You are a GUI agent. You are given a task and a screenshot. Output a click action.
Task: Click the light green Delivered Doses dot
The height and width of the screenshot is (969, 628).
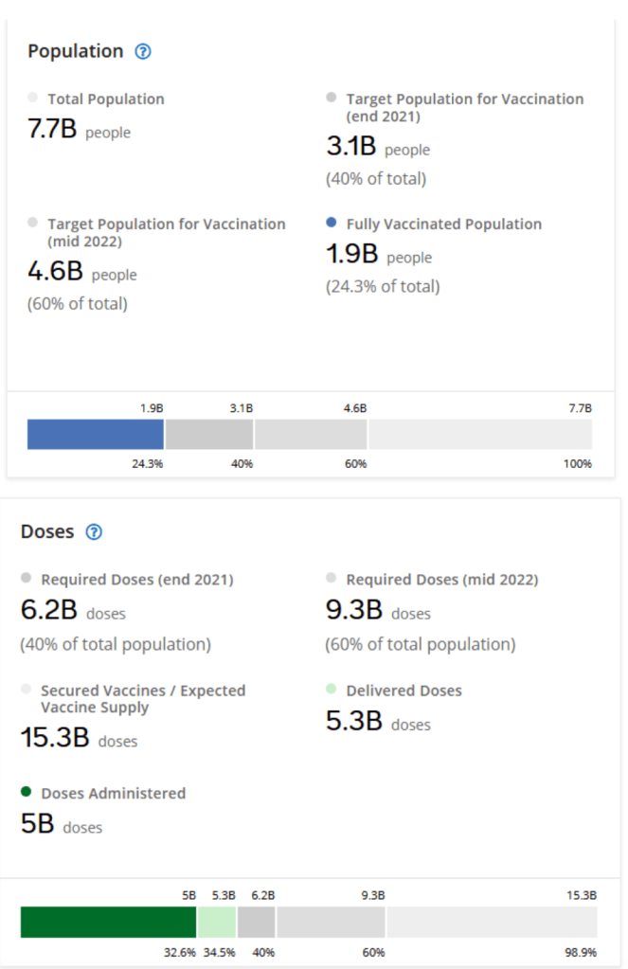pos(331,690)
